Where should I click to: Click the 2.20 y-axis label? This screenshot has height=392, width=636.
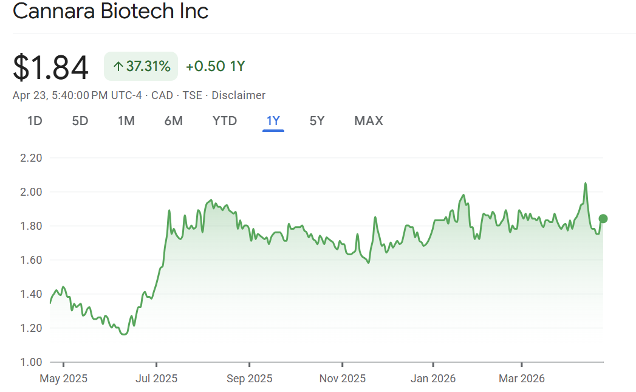[30, 158]
